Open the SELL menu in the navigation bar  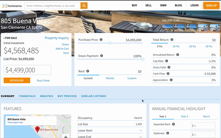pos(148,6)
